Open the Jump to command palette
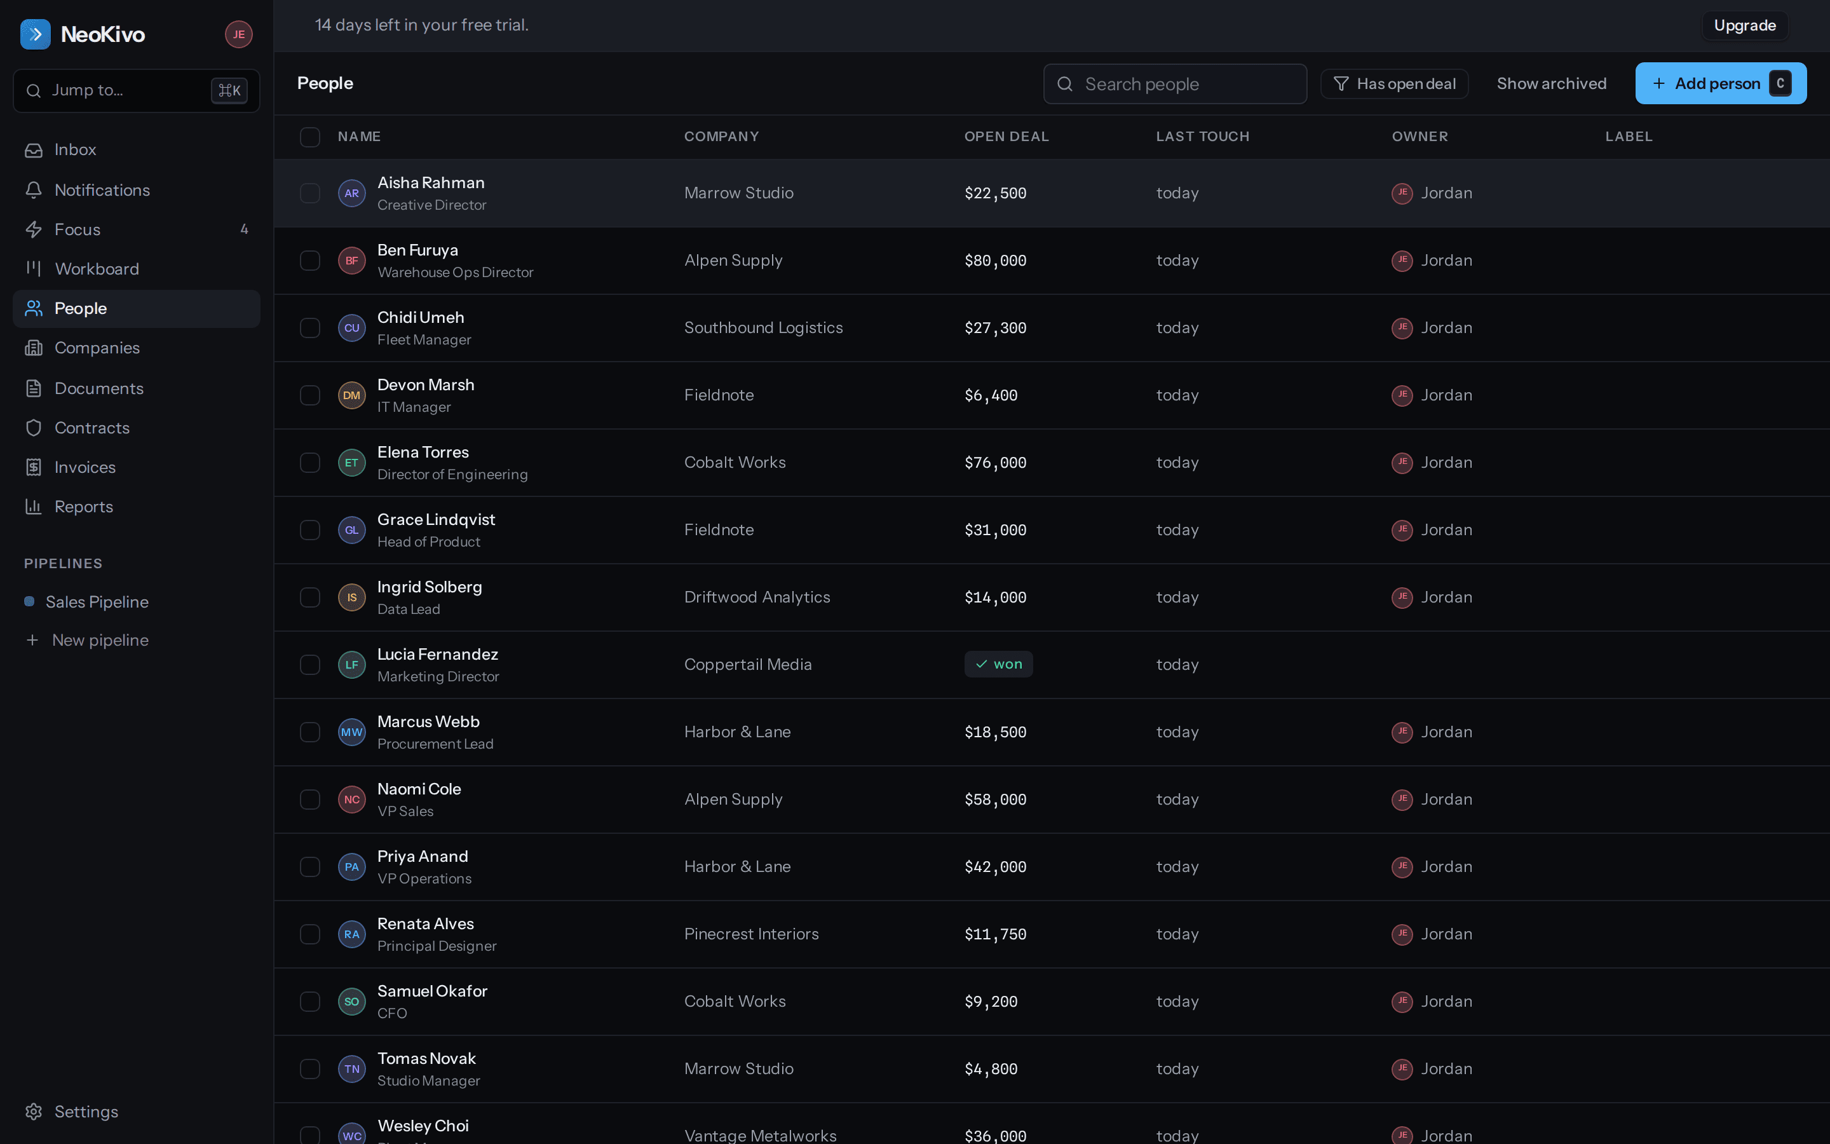The image size is (1830, 1144). click(x=136, y=91)
